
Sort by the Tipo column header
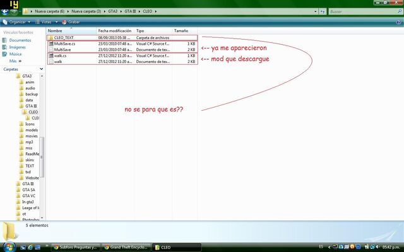(153, 31)
